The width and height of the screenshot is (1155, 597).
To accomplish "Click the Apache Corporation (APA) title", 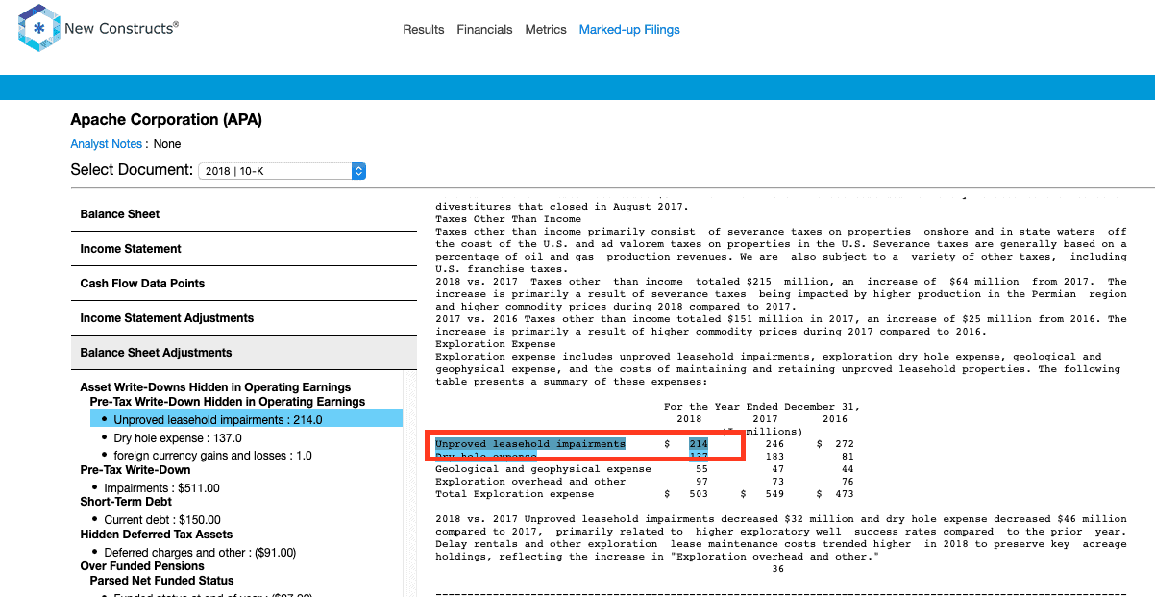I will [166, 120].
